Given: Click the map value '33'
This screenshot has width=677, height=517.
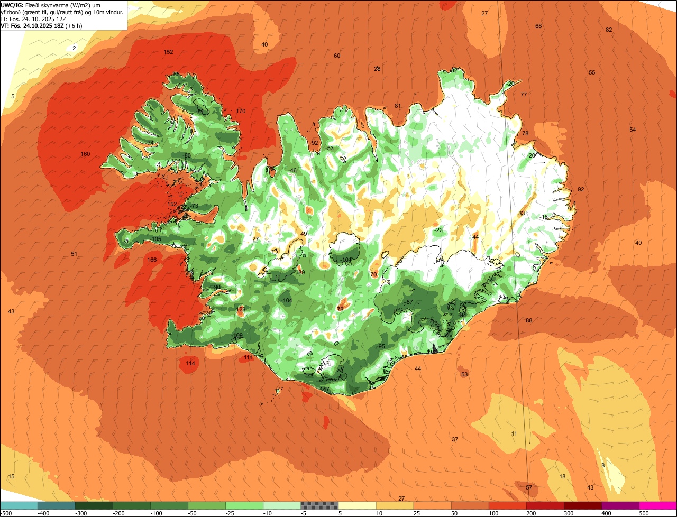Looking at the screenshot, I should click(522, 213).
